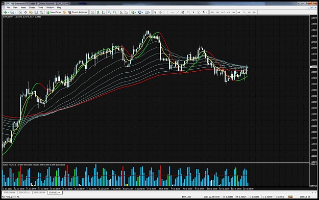This screenshot has width=319, height=200.
Task: Open the Market Watch panel icon
Action: pyautogui.click(x=20, y=12)
